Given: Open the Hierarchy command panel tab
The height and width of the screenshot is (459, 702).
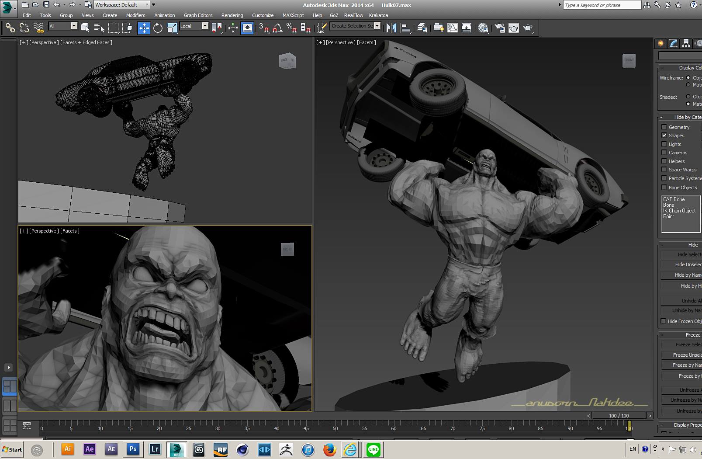Looking at the screenshot, I should (x=686, y=43).
